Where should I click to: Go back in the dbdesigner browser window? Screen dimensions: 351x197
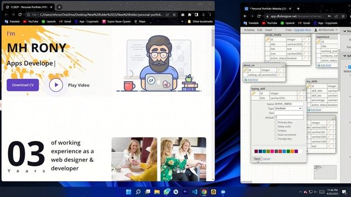[x=245, y=16]
